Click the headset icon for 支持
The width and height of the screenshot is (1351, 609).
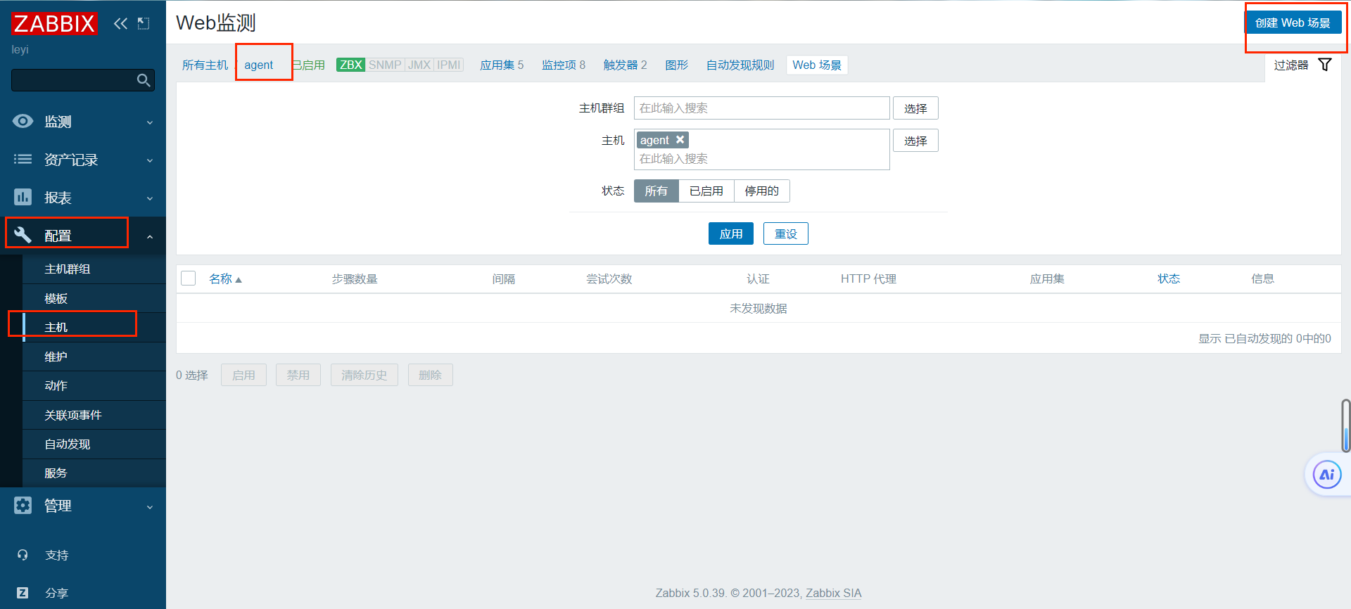pyautogui.click(x=23, y=555)
